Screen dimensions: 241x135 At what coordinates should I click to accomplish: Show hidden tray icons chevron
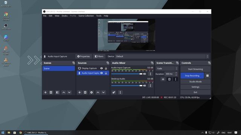pos(202,132)
